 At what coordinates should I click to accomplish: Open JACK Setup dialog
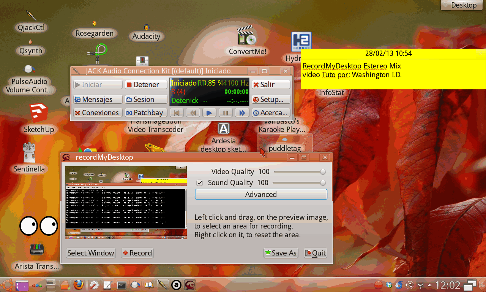[271, 99]
